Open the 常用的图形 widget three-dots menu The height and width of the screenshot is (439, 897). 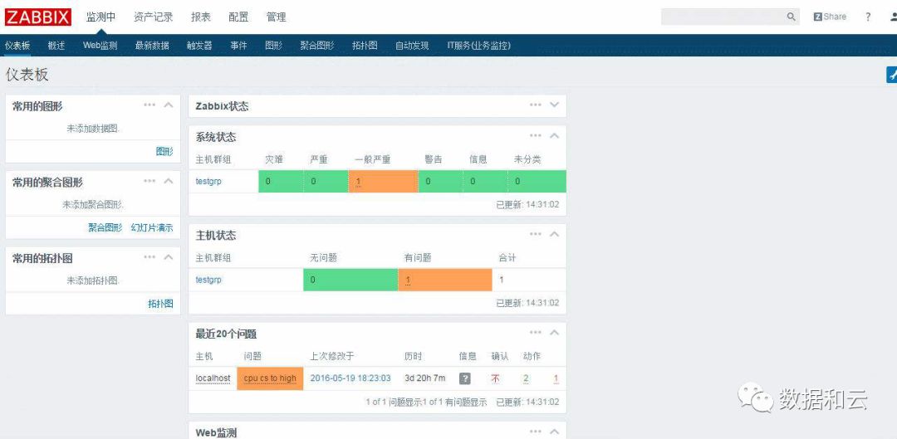(x=149, y=105)
